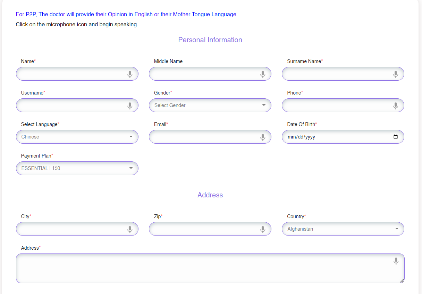Expand the Select Language dropdown showing Chinese
The image size is (422, 294).
click(77, 137)
